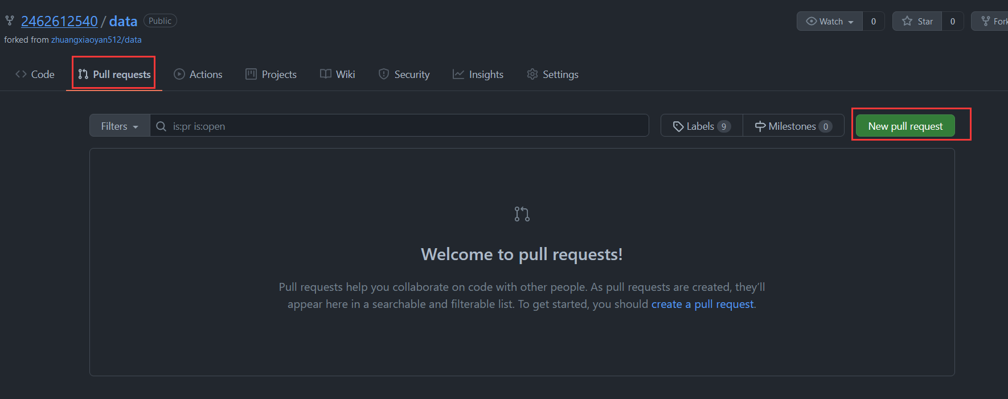The width and height of the screenshot is (1008, 399).
Task: Click the Watch button
Action: [830, 22]
